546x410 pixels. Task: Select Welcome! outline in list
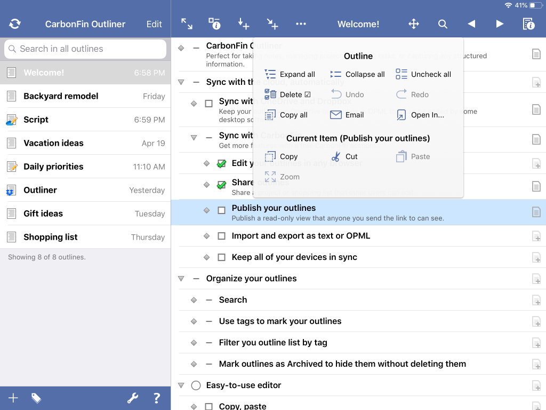coord(85,73)
